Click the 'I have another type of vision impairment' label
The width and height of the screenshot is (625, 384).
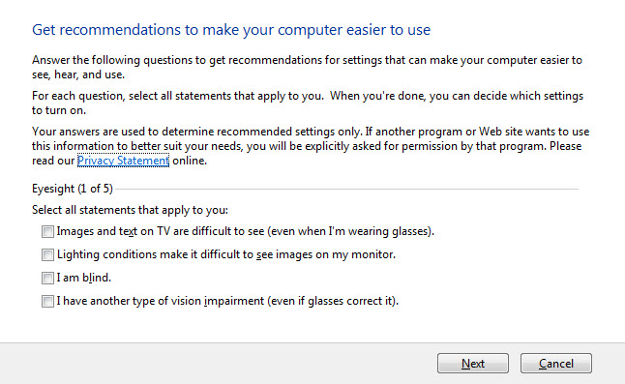(227, 301)
